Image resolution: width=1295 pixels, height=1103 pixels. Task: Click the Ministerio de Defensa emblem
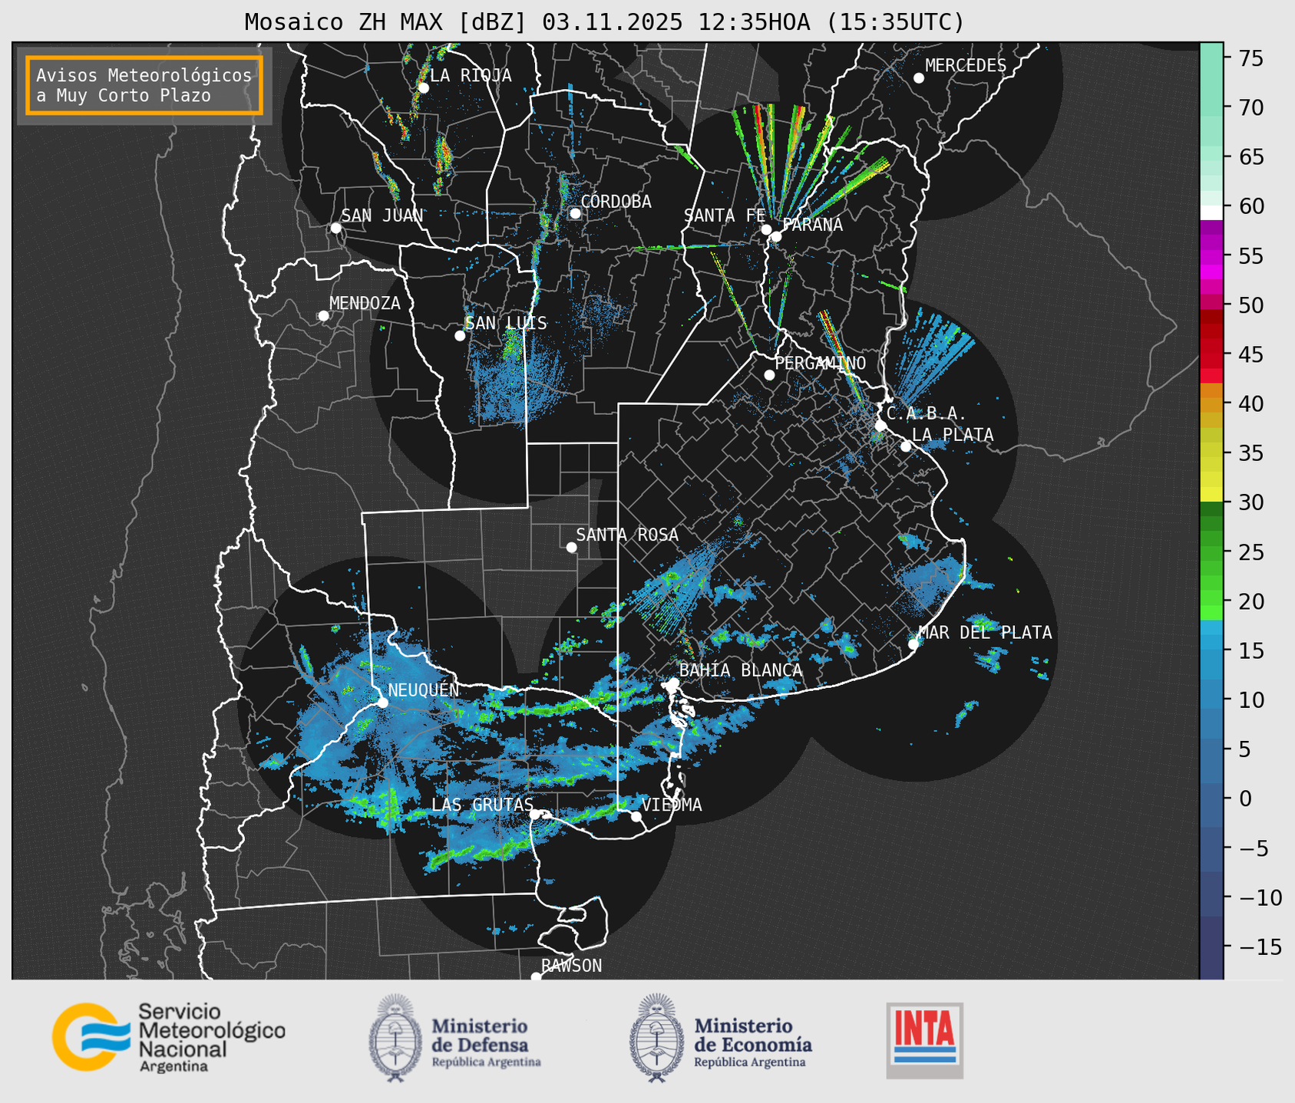coord(395,1039)
